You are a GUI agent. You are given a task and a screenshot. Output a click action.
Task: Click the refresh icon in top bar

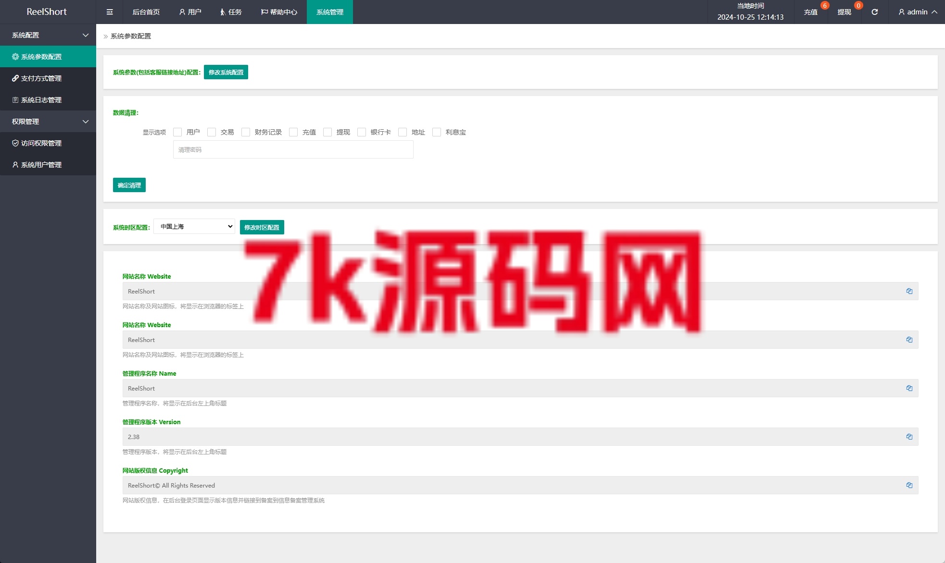pos(875,12)
